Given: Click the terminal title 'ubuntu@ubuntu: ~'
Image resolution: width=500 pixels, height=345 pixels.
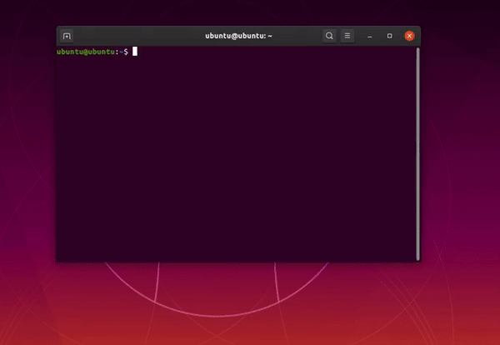Looking at the screenshot, I should pyautogui.click(x=238, y=36).
